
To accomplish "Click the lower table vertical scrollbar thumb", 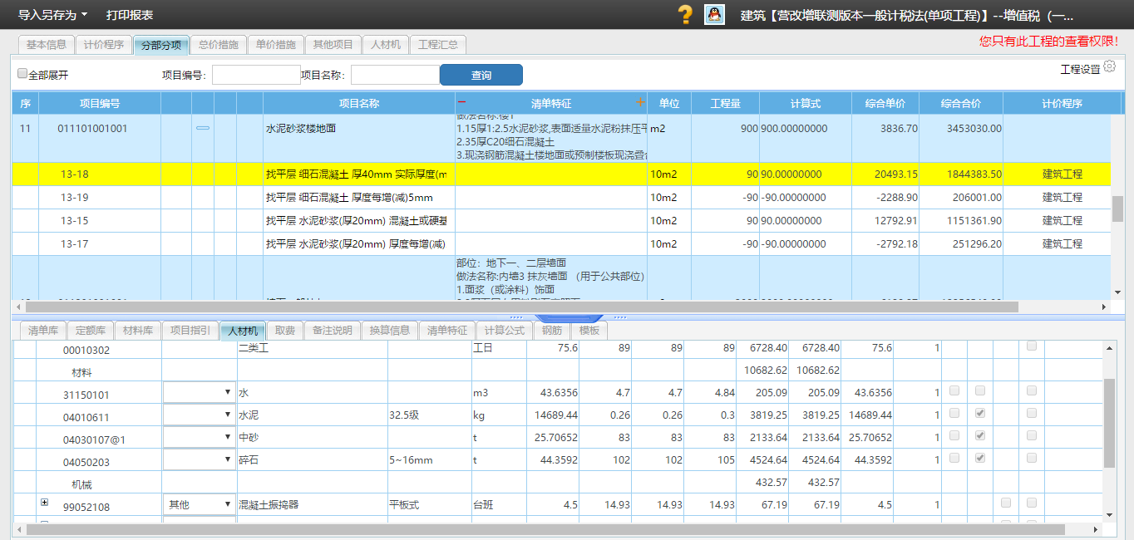I will point(1110,424).
